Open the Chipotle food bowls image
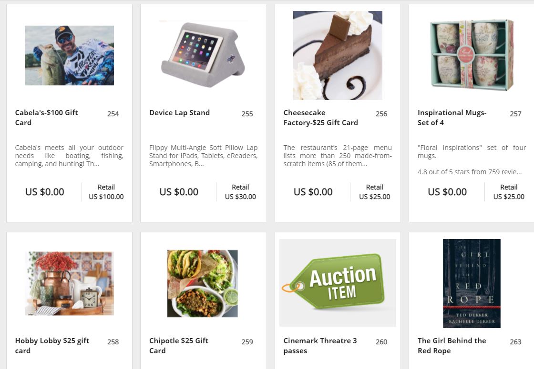Screen dimensions: 534x369 202,283
